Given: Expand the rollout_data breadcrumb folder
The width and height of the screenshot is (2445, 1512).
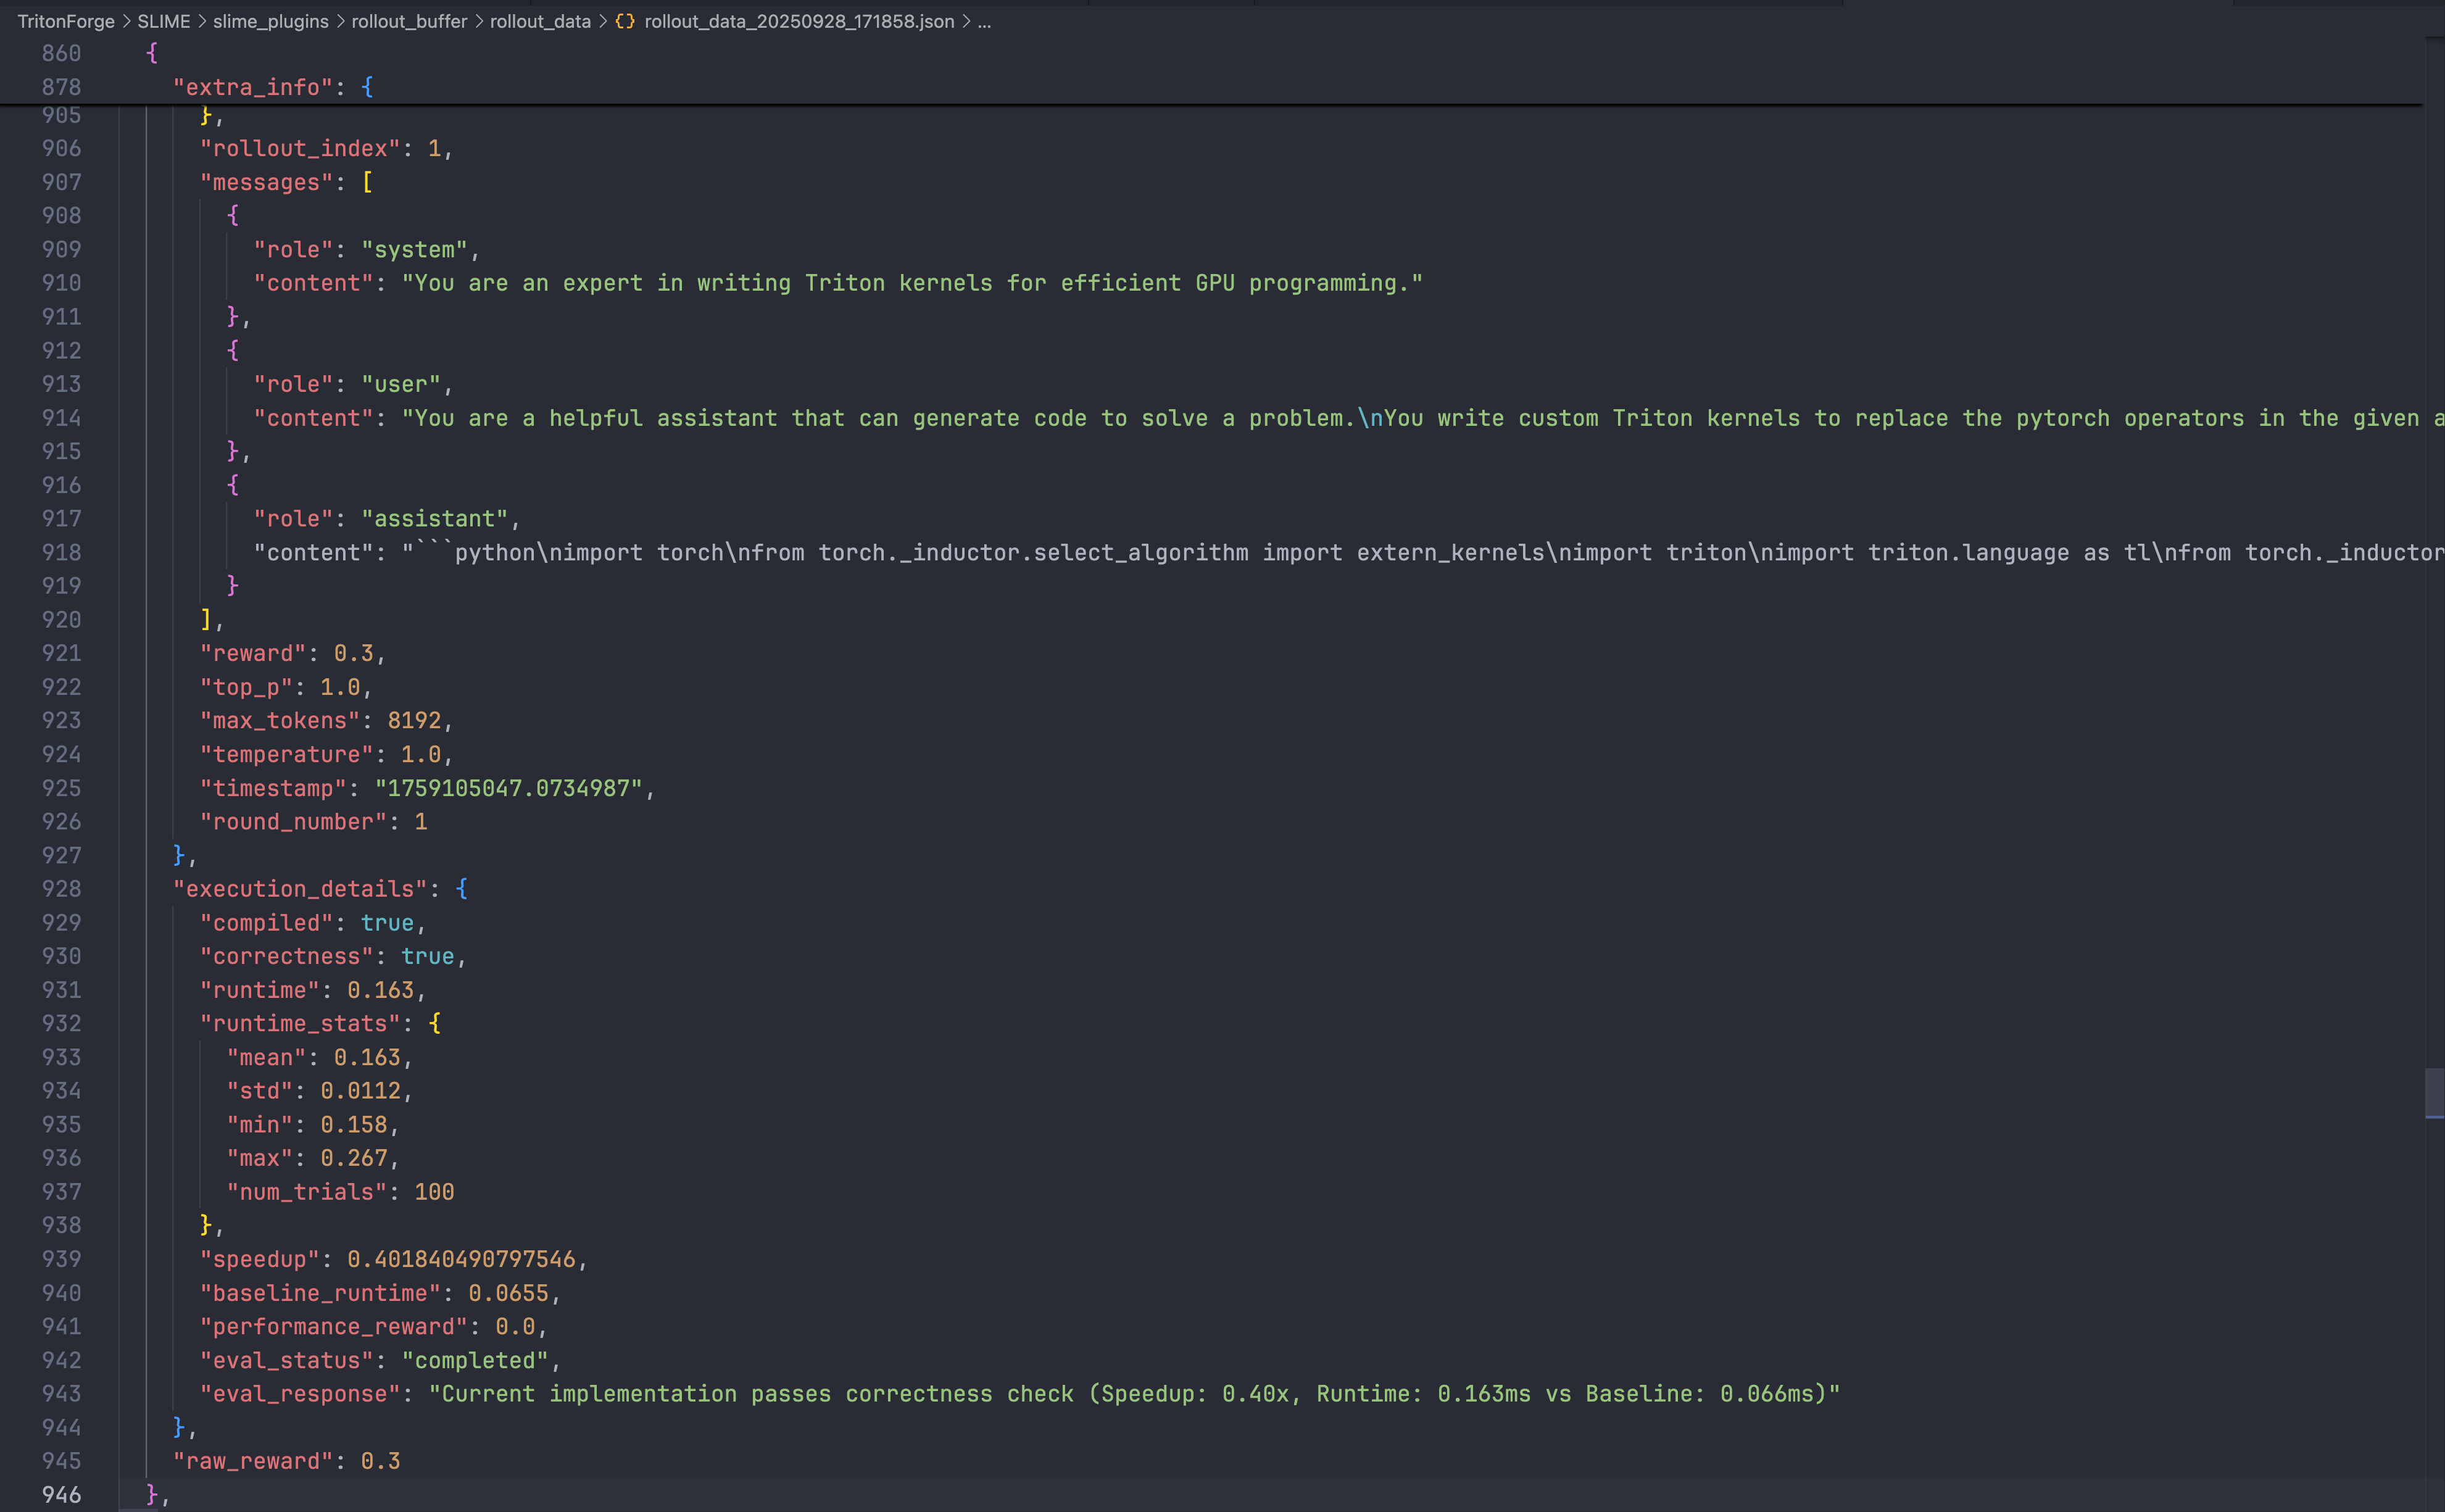Looking at the screenshot, I should point(540,21).
